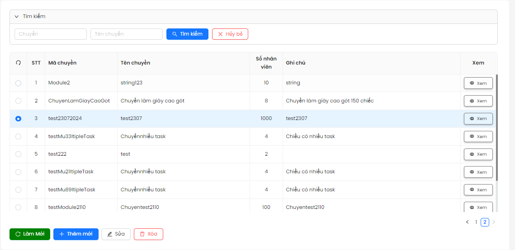Go to previous page arrow
This screenshot has height=250, width=515.
coord(467,222)
